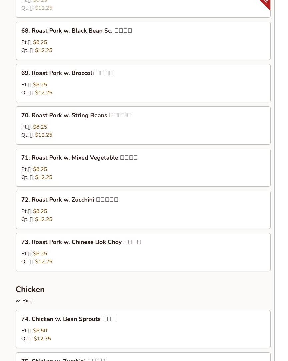Viewport: 288px width, 361px height.
Task: Choose 70. Roast Pork w. String Beans
Action: coord(76,115)
